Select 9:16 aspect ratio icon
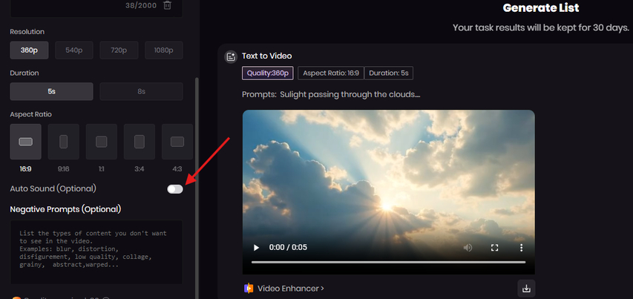Screen dimensions: 633x299 pyautogui.click(x=63, y=142)
